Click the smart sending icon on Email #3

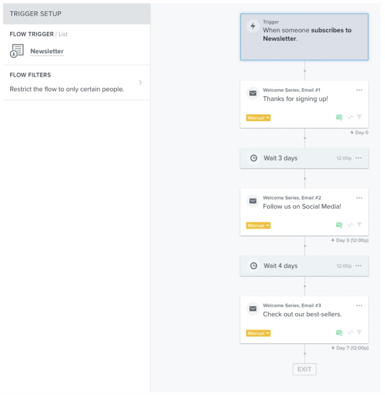[339, 333]
